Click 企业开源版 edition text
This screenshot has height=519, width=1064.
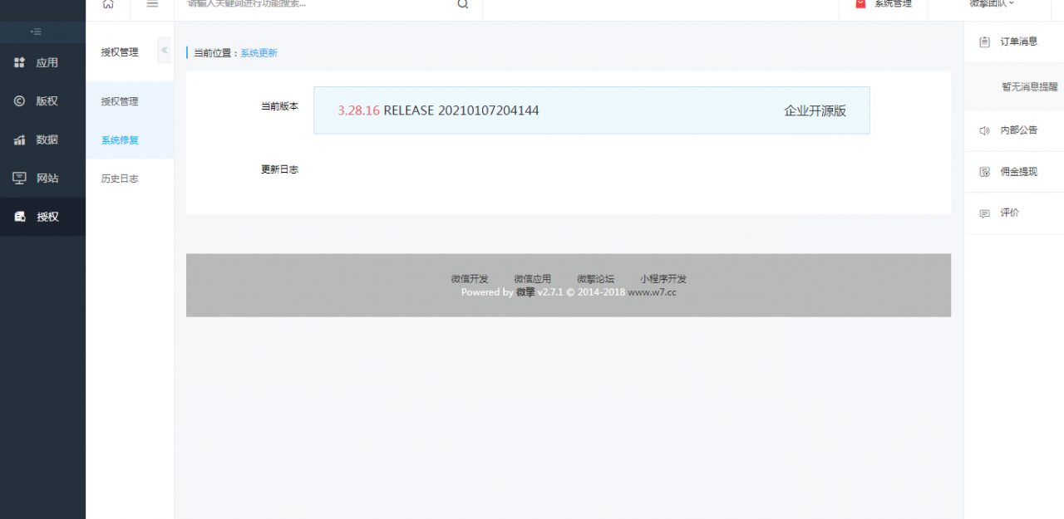pyautogui.click(x=815, y=110)
